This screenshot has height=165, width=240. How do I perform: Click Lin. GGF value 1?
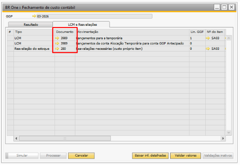197,38
